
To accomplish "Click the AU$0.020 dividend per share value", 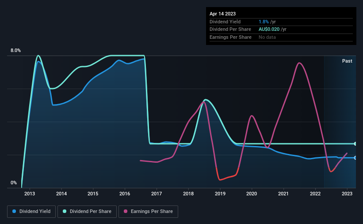I will tap(269, 30).
